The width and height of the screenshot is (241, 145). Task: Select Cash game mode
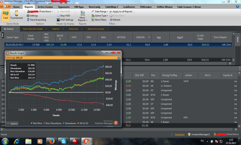coord(6,15)
